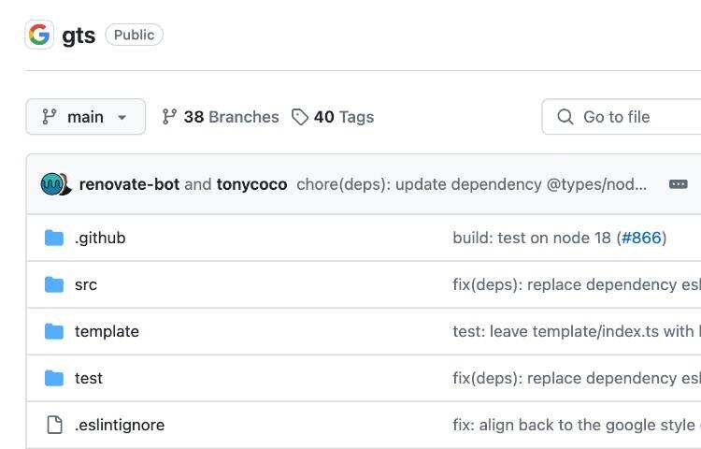This screenshot has height=449, width=701.
Task: View the 38 Branches list
Action: [221, 117]
